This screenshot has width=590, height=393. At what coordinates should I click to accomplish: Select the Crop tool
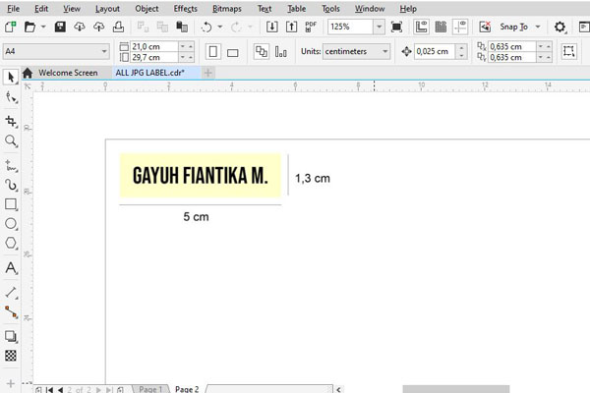(x=11, y=121)
